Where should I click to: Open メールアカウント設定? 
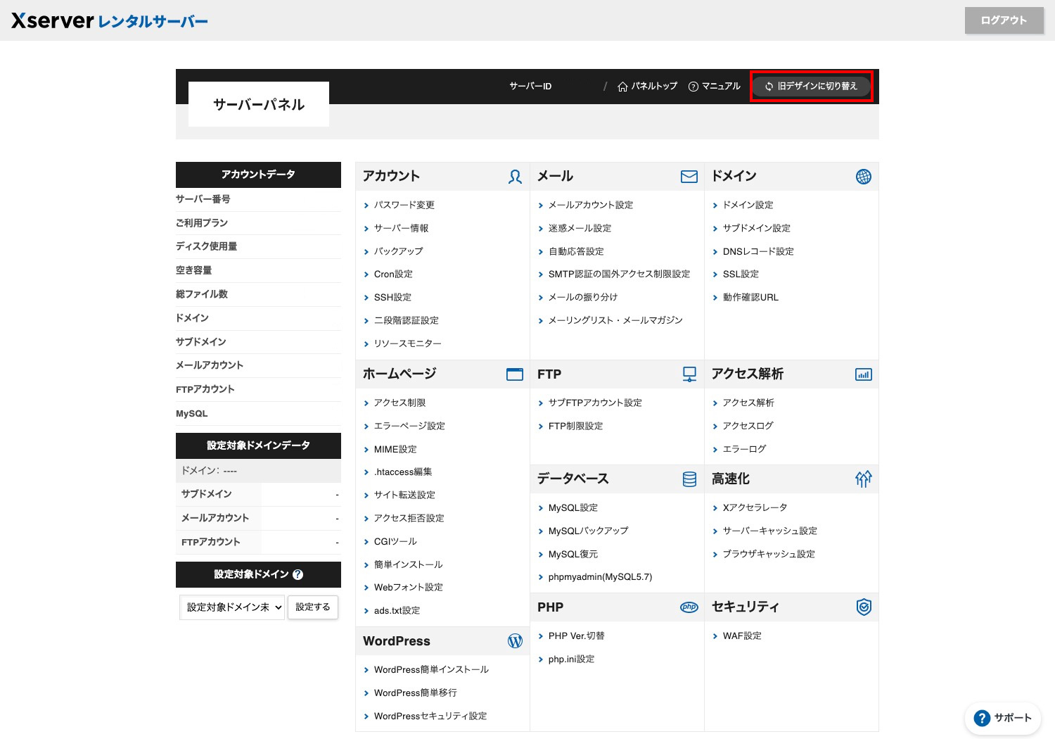click(x=591, y=206)
